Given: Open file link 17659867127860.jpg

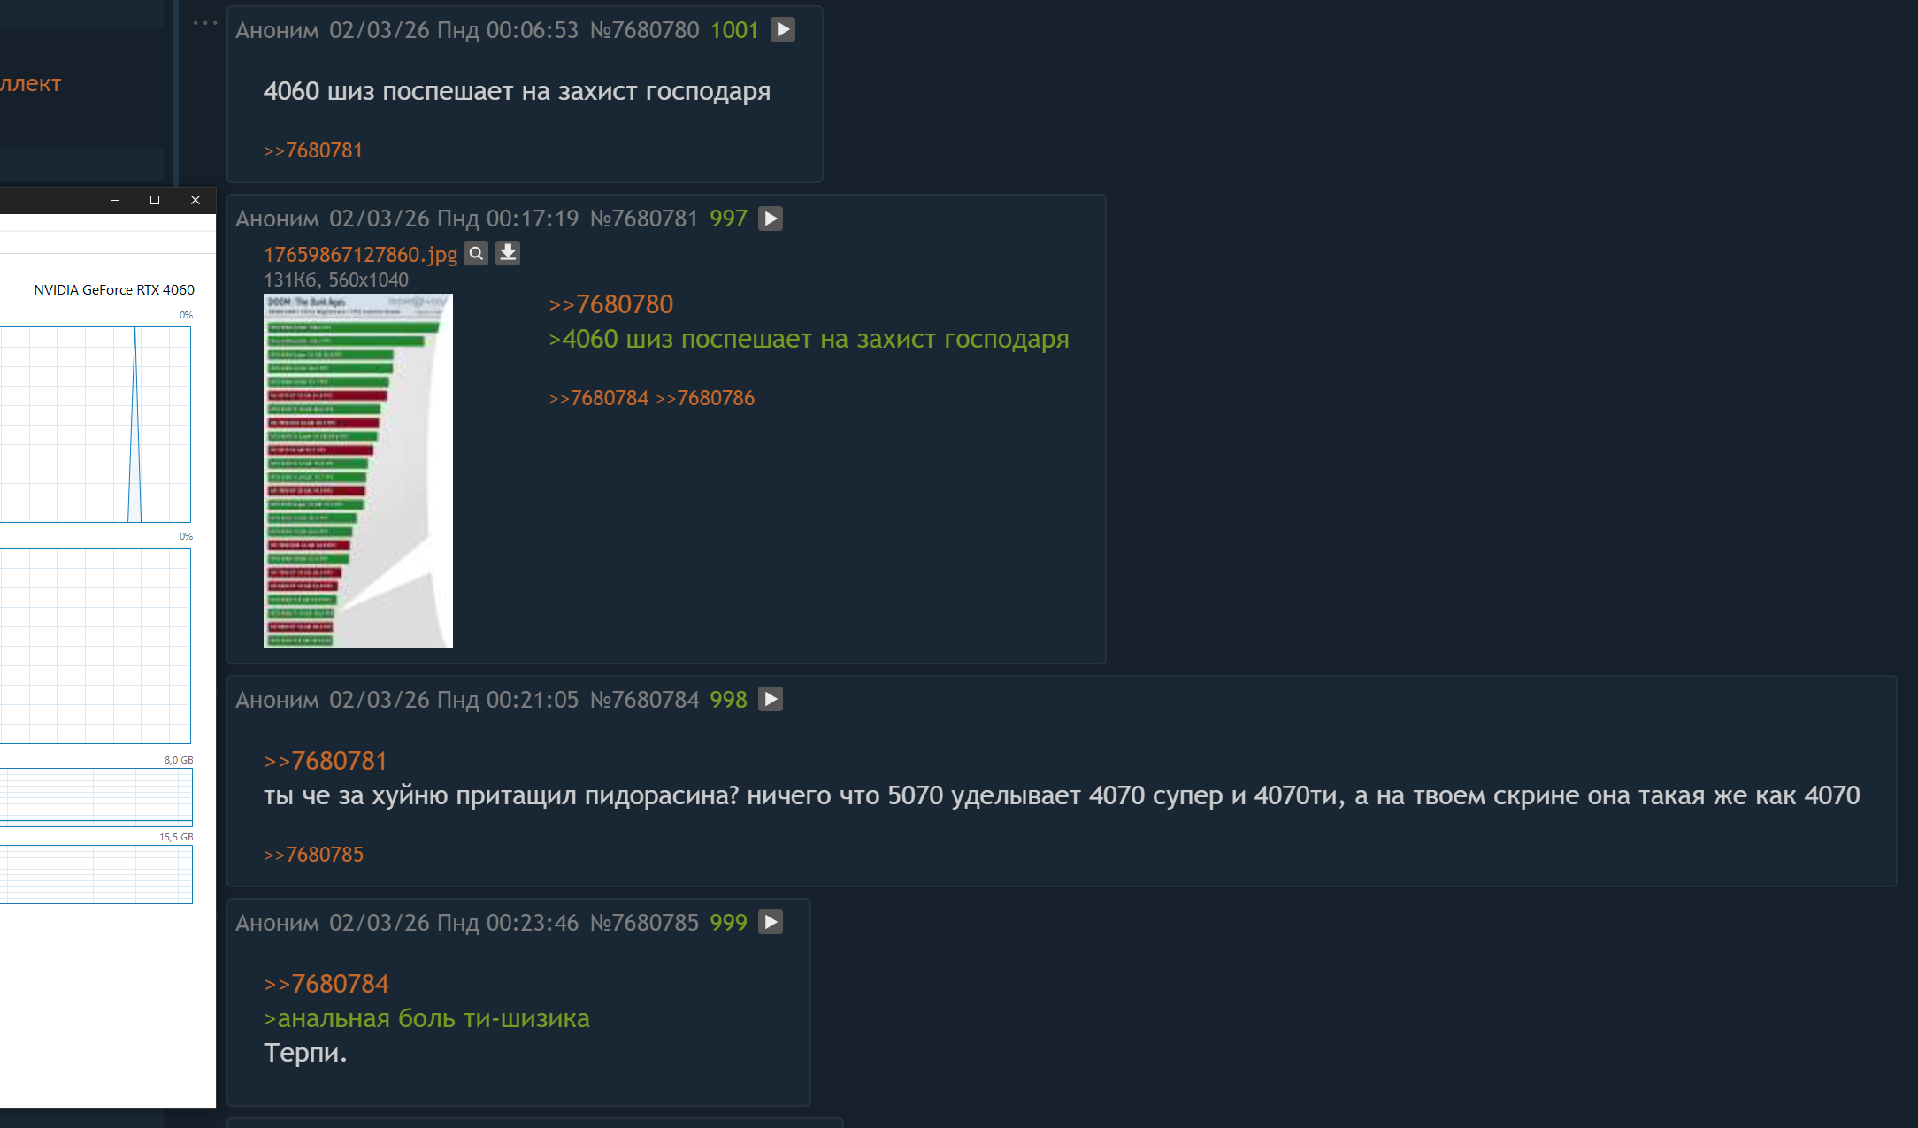Looking at the screenshot, I should point(360,255).
